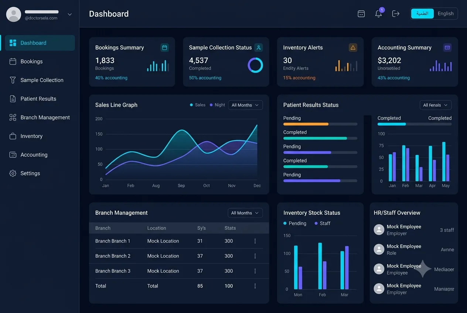The height and width of the screenshot is (313, 467).
Task: Open the Dashboard menu item
Action: click(x=40, y=43)
